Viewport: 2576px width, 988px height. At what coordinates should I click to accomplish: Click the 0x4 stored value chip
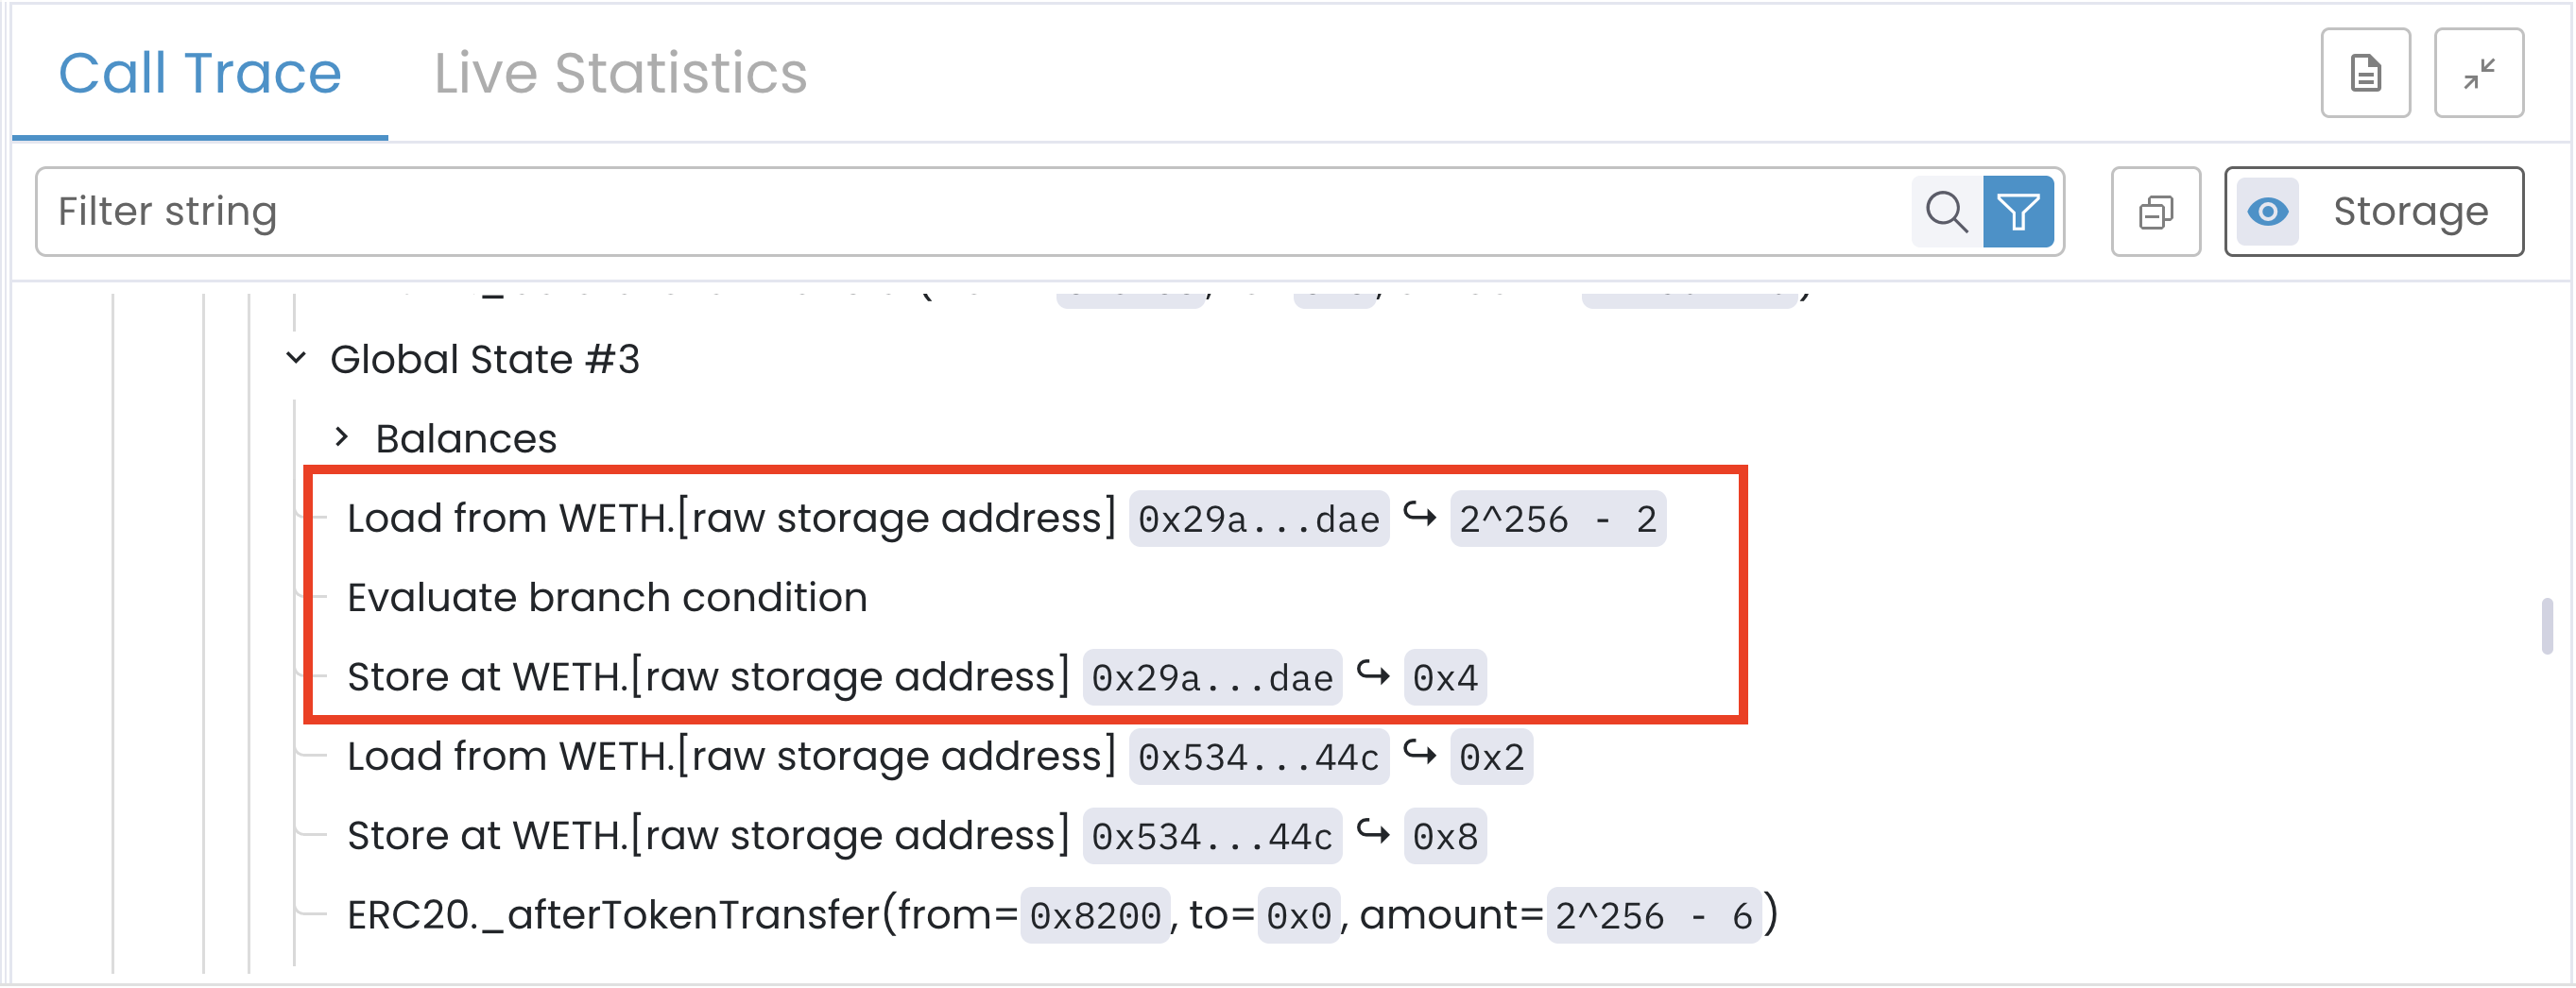tap(1444, 678)
